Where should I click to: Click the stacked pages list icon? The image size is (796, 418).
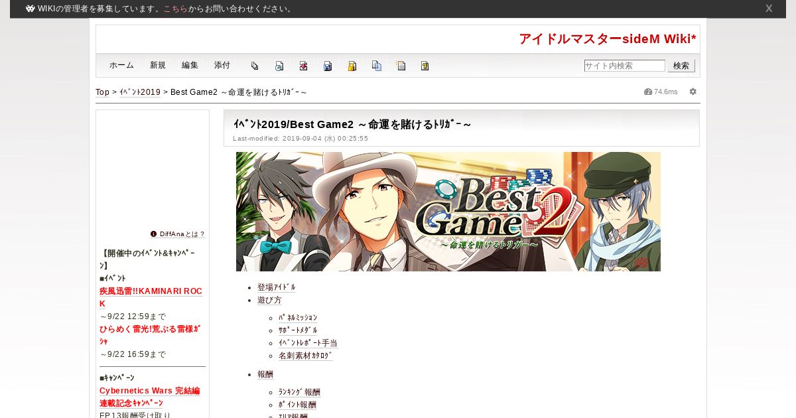[255, 66]
